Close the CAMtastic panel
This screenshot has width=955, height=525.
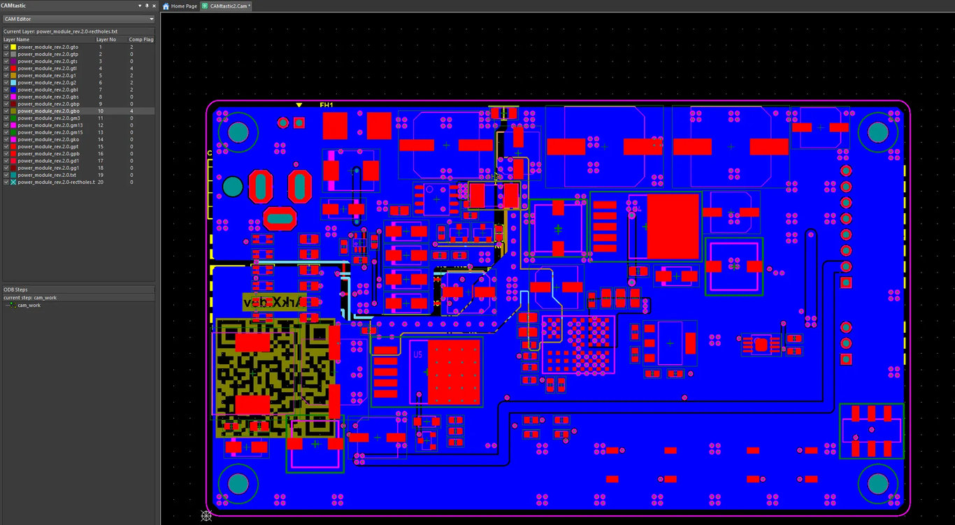(154, 6)
